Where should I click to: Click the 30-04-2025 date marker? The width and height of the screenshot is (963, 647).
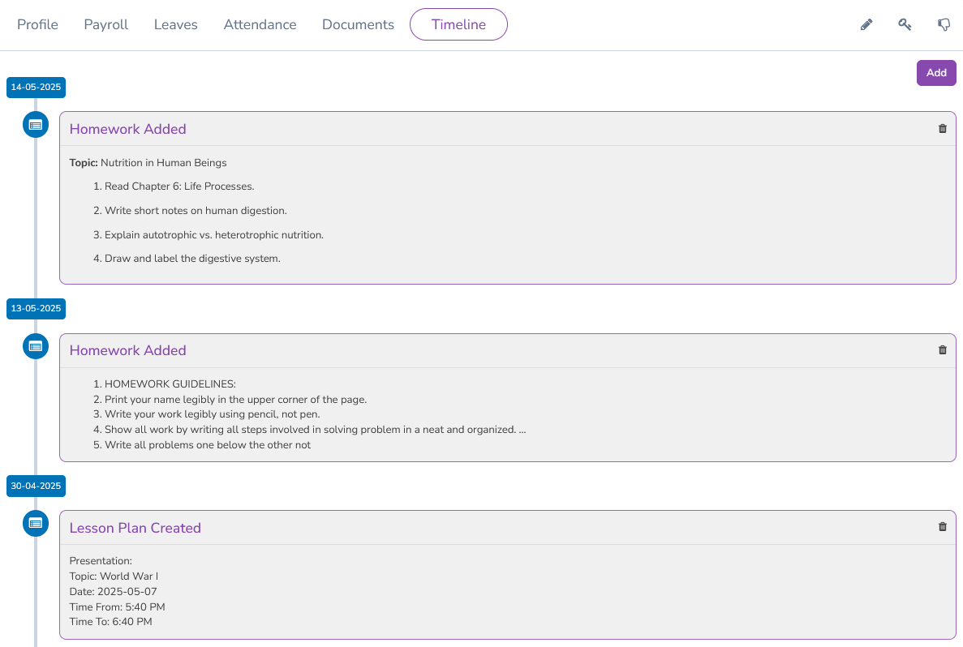point(36,486)
